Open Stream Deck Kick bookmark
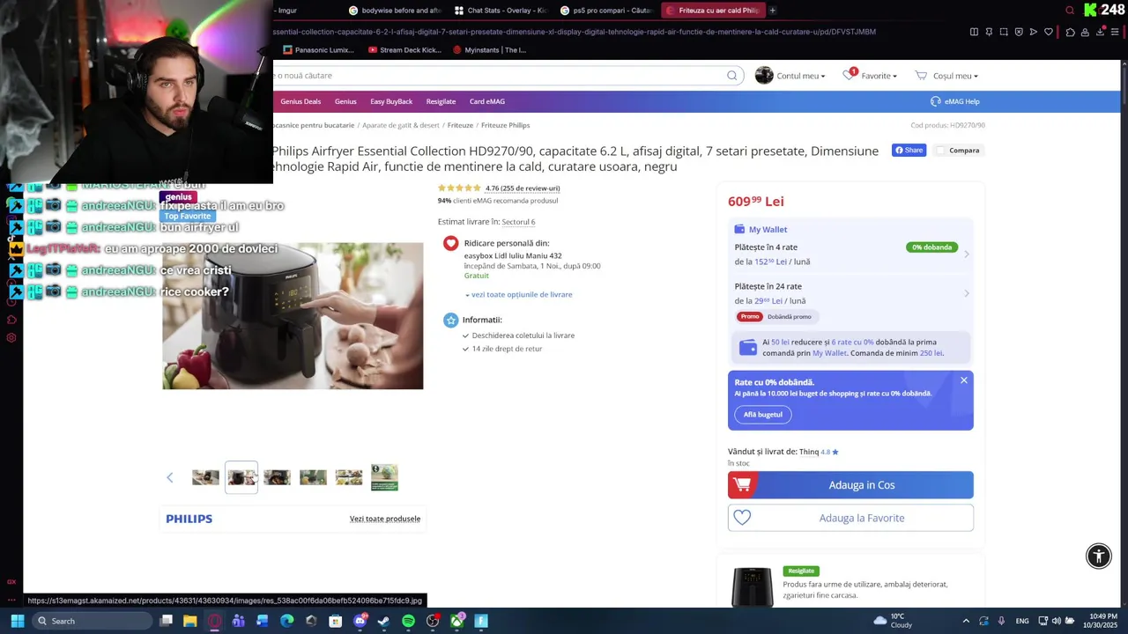The height and width of the screenshot is (634, 1128). coord(404,50)
